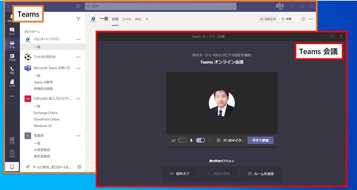Image resolution: width=357 pixels, height=190 pixels.
Task: Click Microsoft Teams の使い方 team icon
Action: point(28,68)
